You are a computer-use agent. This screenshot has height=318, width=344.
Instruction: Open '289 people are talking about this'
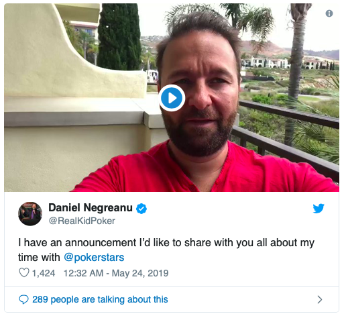[100, 299]
